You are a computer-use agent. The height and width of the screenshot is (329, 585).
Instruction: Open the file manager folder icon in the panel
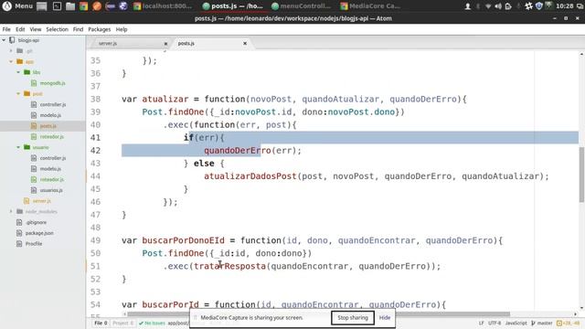coord(70,6)
